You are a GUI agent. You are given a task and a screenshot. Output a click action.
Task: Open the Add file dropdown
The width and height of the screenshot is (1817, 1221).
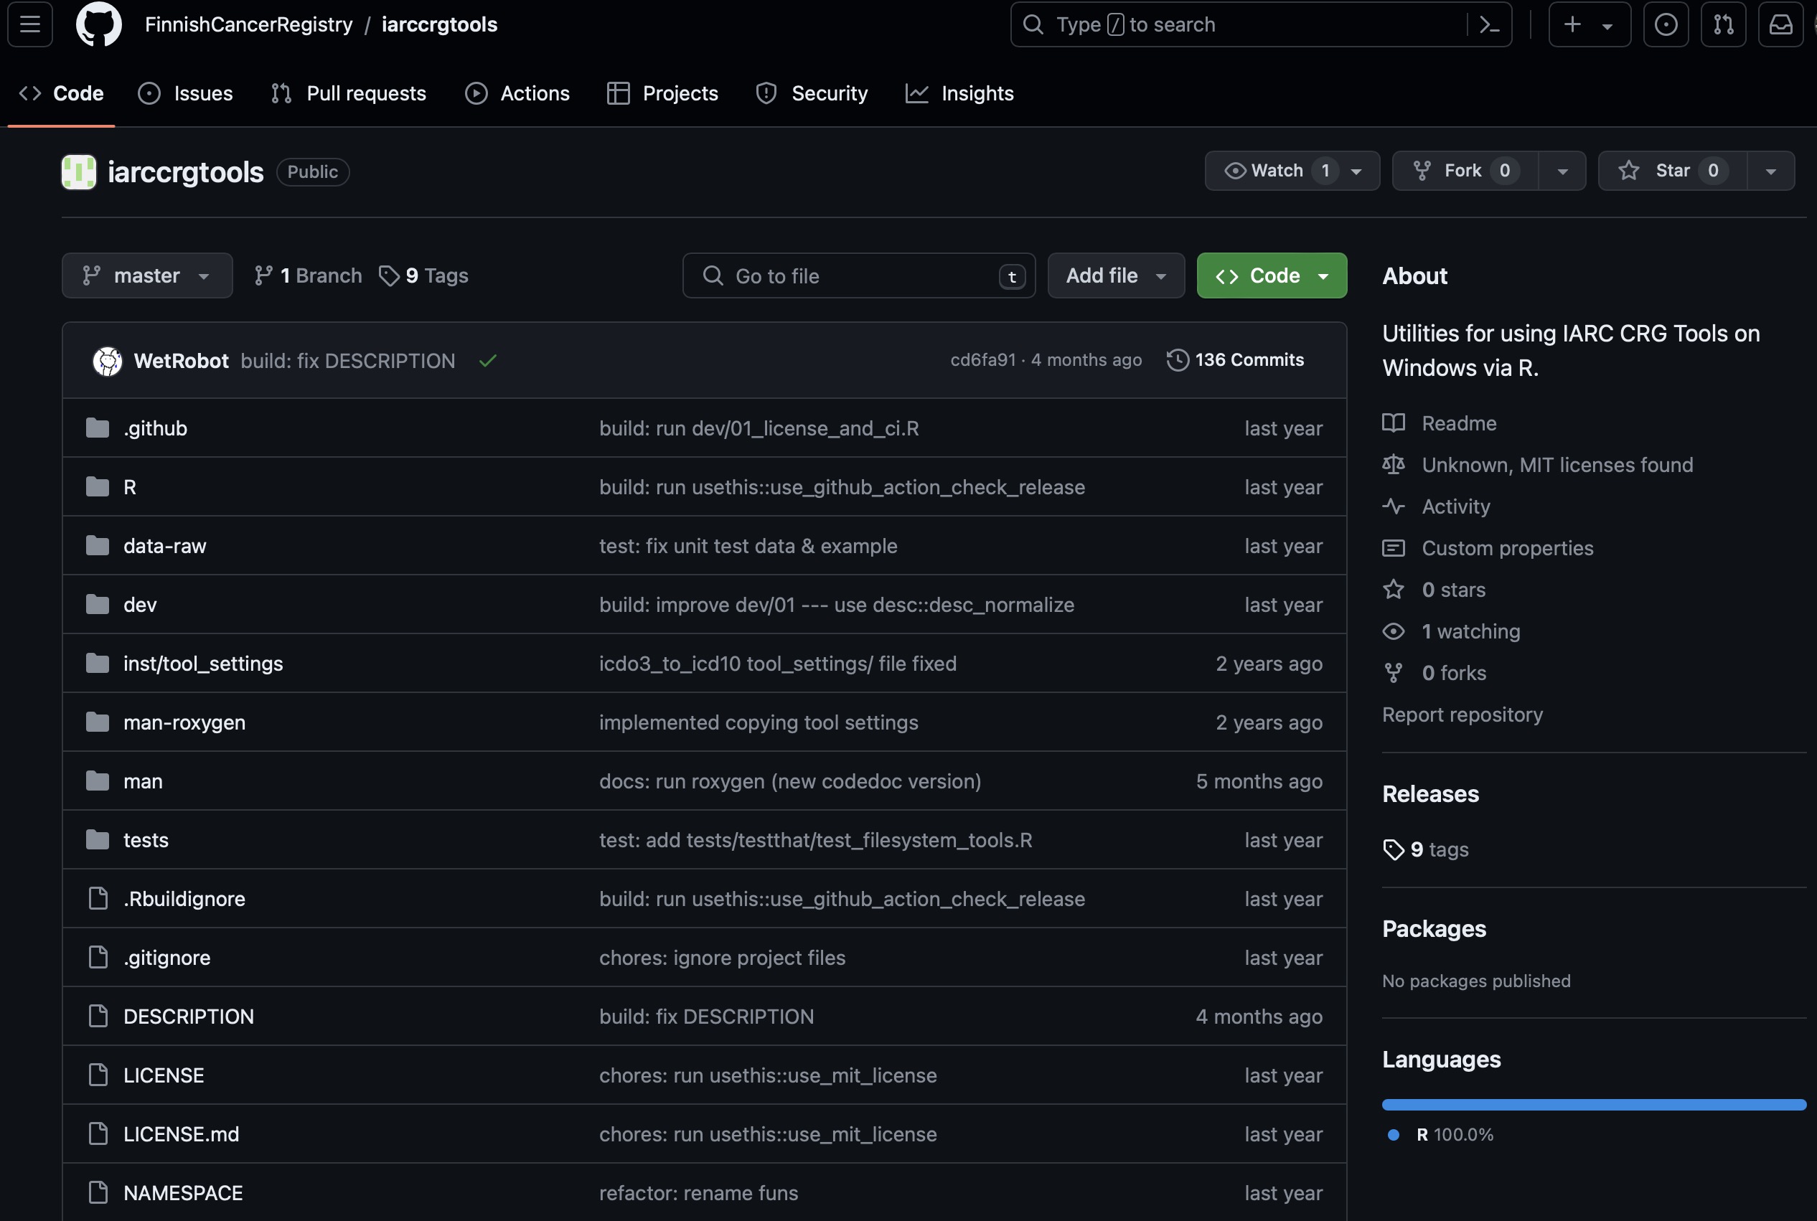[x=1115, y=275]
